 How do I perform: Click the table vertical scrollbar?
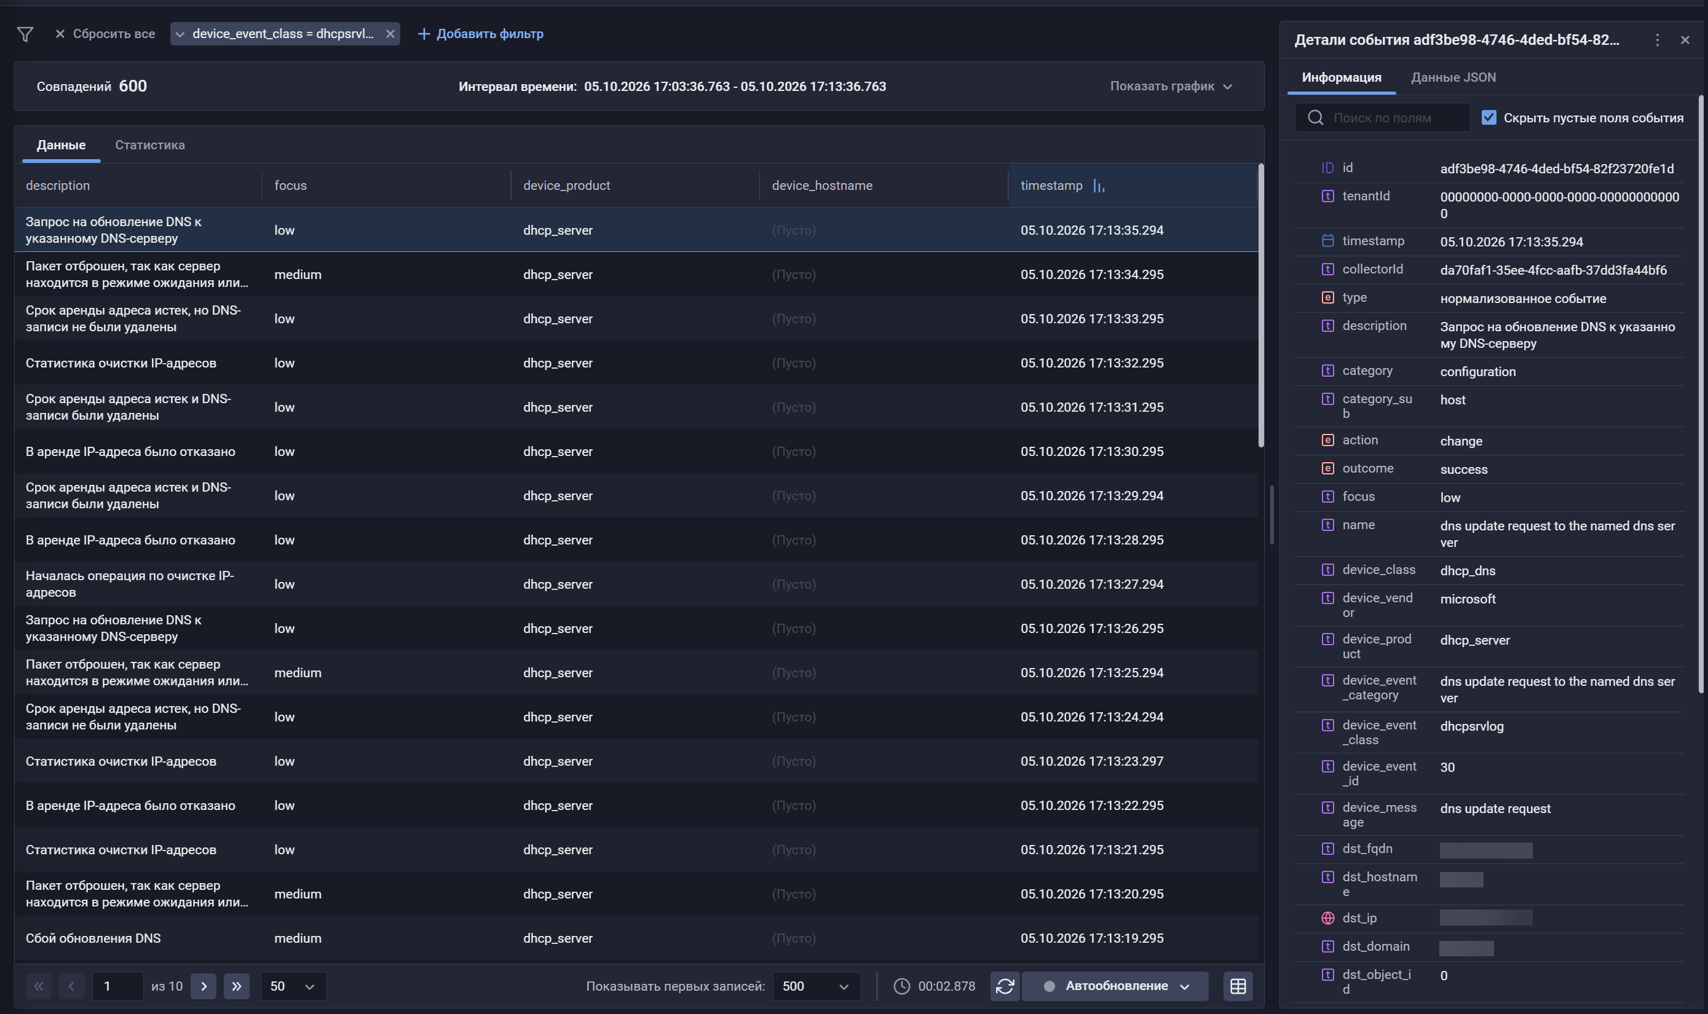coord(1261,306)
